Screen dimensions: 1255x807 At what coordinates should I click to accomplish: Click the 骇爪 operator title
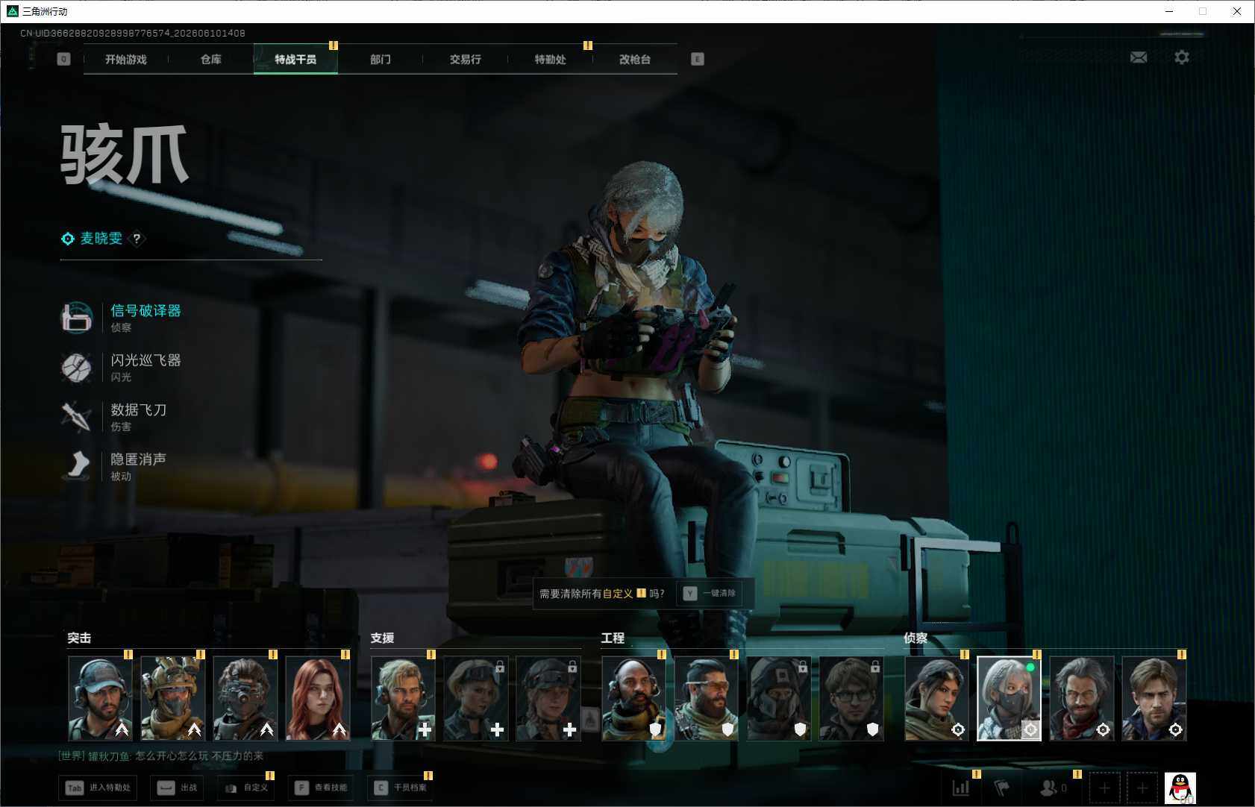click(x=125, y=154)
